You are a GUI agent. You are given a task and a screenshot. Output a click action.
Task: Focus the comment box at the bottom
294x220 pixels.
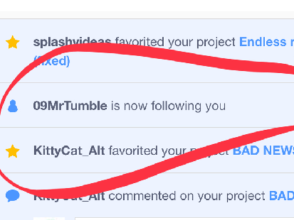tap(184, 219)
